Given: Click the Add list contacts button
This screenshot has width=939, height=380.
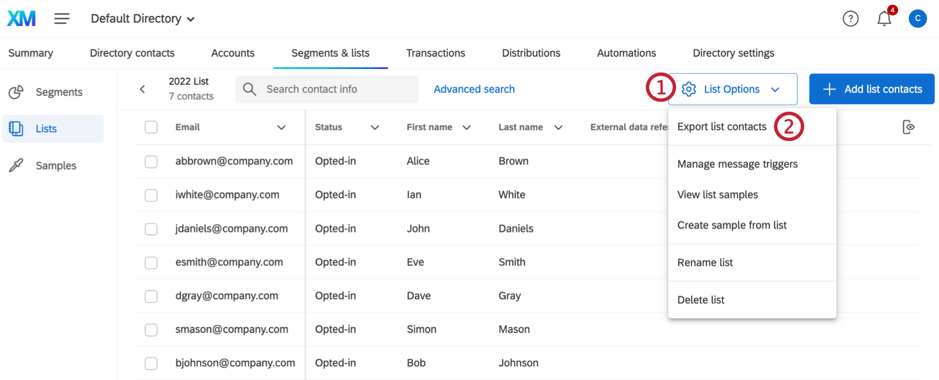Looking at the screenshot, I should [x=872, y=89].
